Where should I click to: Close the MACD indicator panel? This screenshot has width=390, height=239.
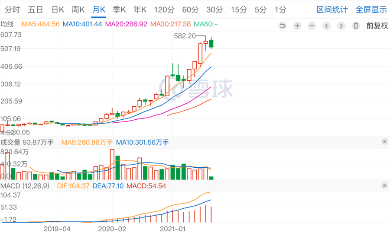pyautogui.click(x=384, y=186)
